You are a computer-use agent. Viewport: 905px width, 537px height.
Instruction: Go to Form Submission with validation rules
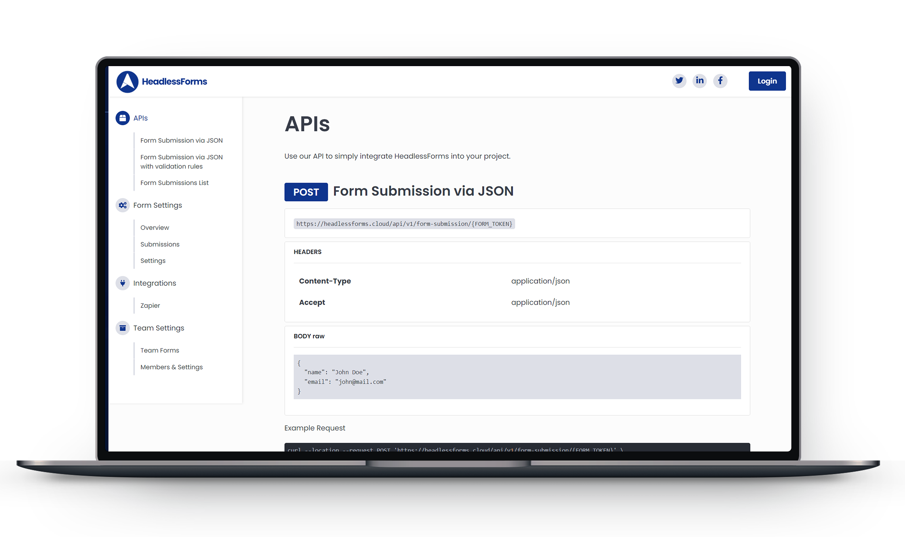click(181, 162)
